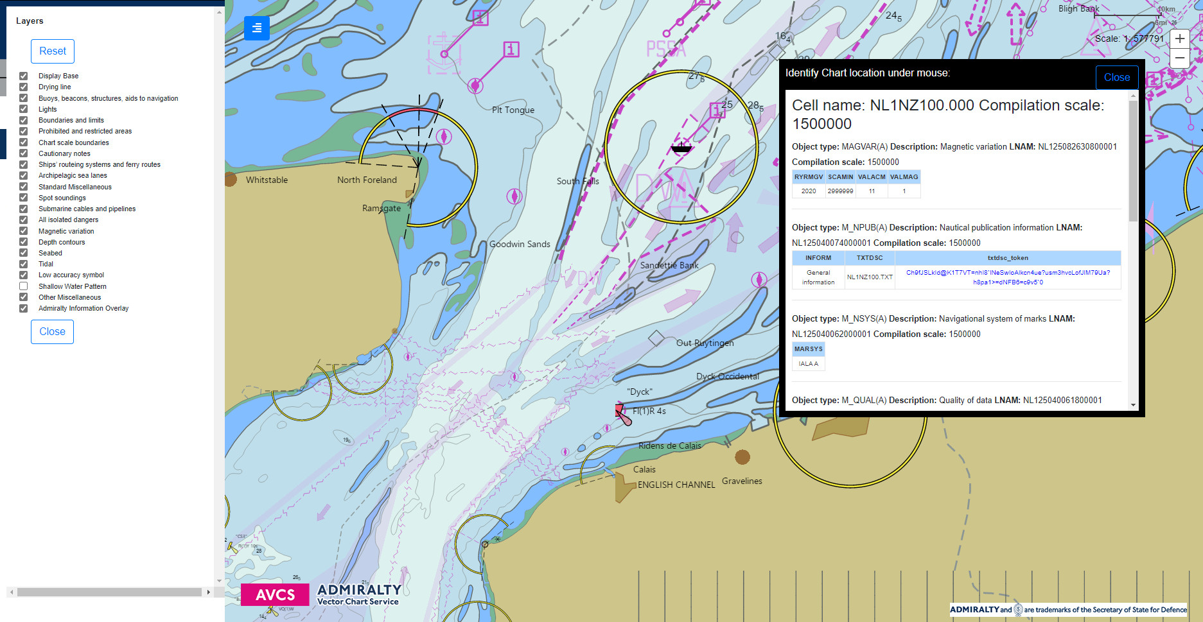
Task: Click the Reset button in the Layers panel
Action: click(x=52, y=51)
